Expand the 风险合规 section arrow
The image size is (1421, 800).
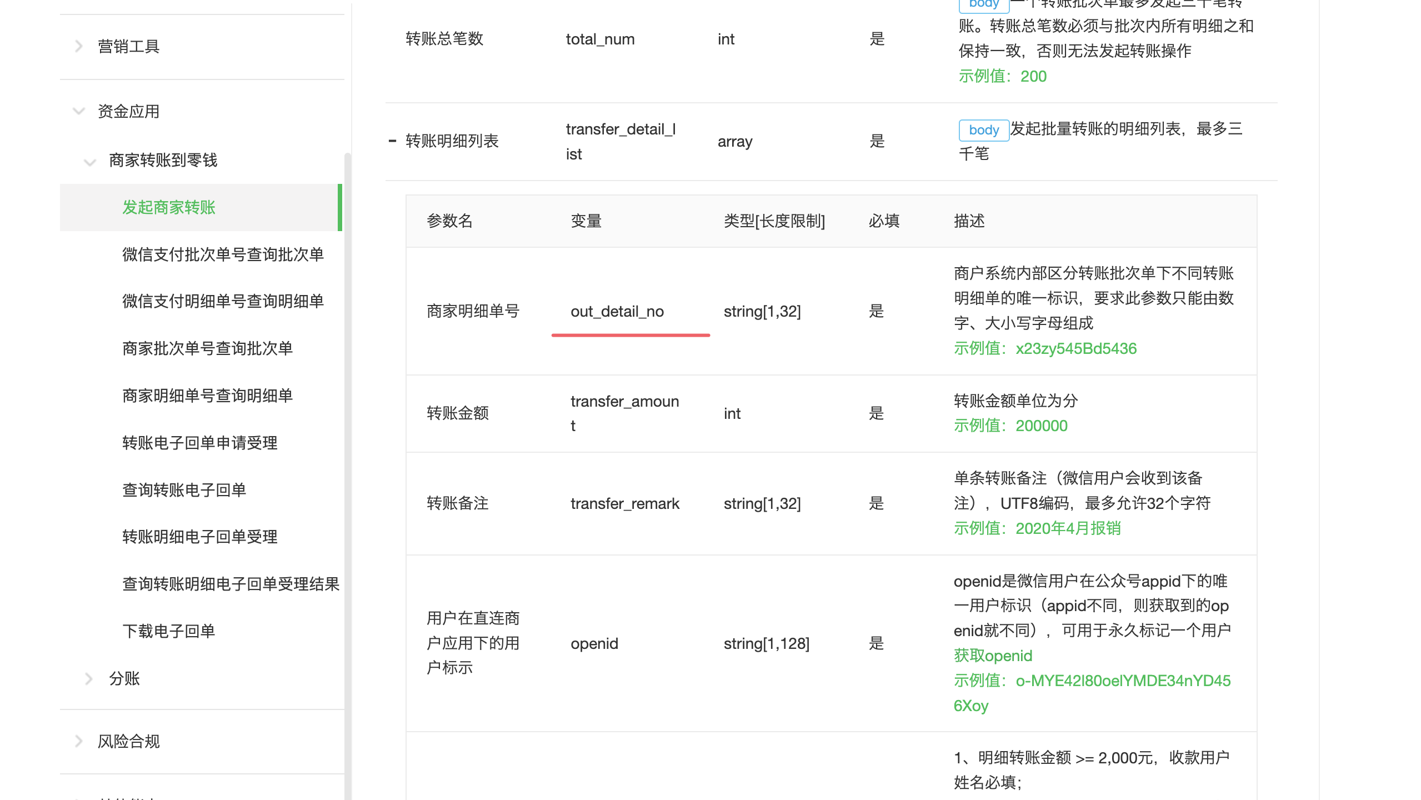point(79,741)
